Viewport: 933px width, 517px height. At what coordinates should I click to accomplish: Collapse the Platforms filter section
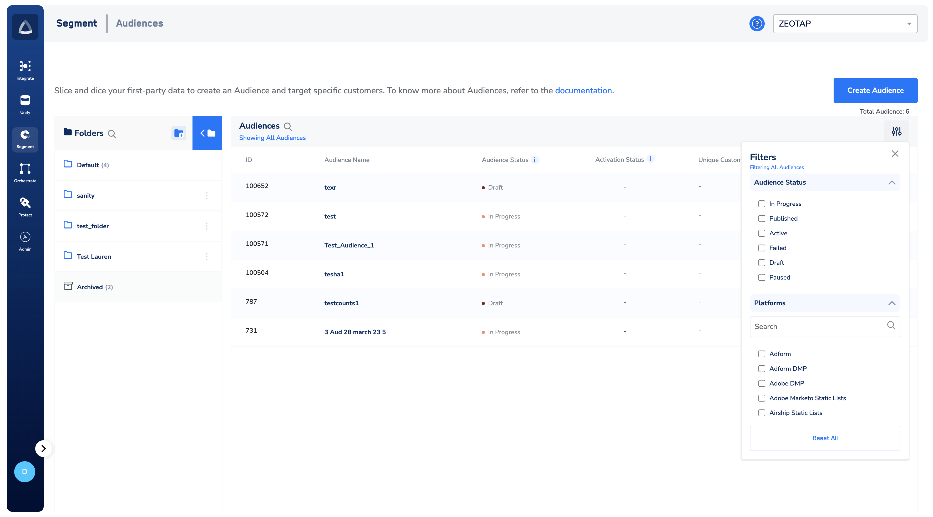coord(891,303)
